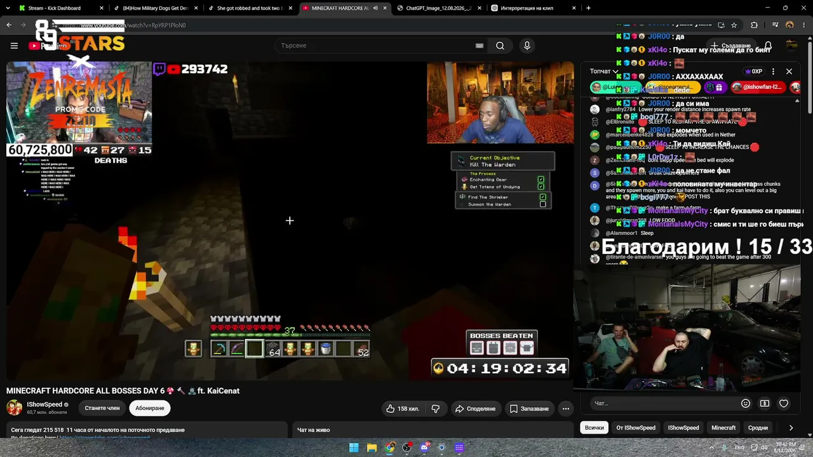Open Google Chrome from the taskbar
The height and width of the screenshot is (457, 813).
[389, 447]
